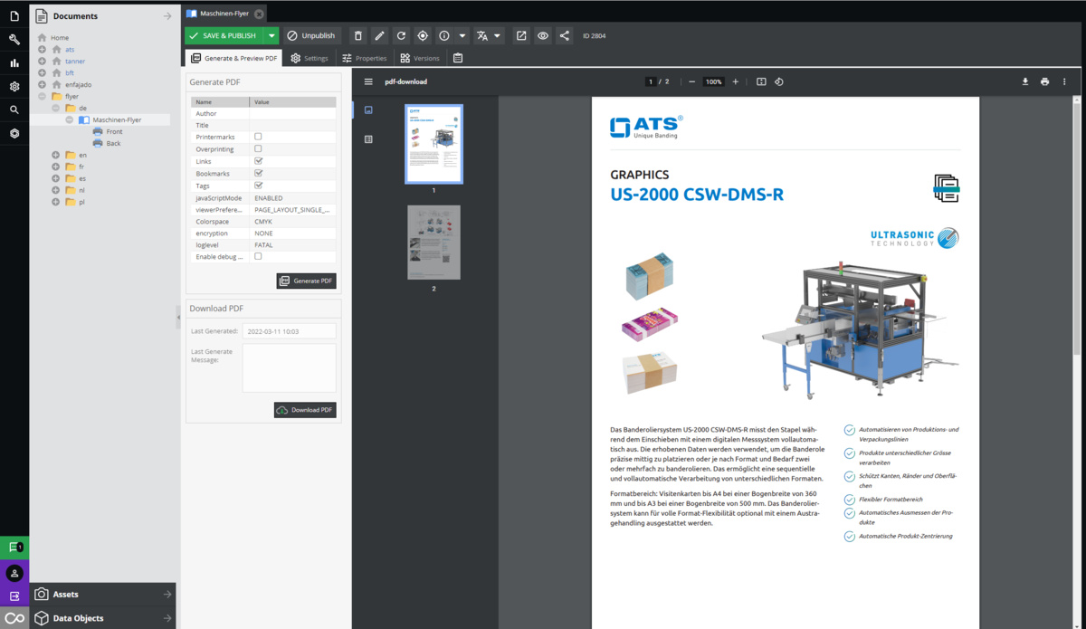Show the PDF document outline icon
The image size is (1086, 629).
pyautogui.click(x=368, y=139)
